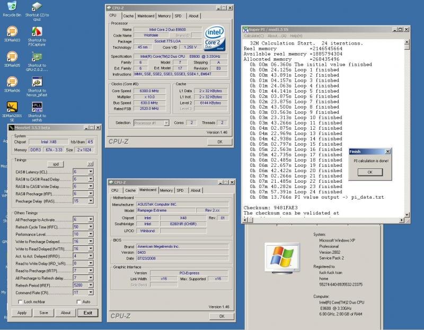Click the Intel X48 Chipset field in MemSet
This screenshot has height=330, width=424.
[49, 141]
